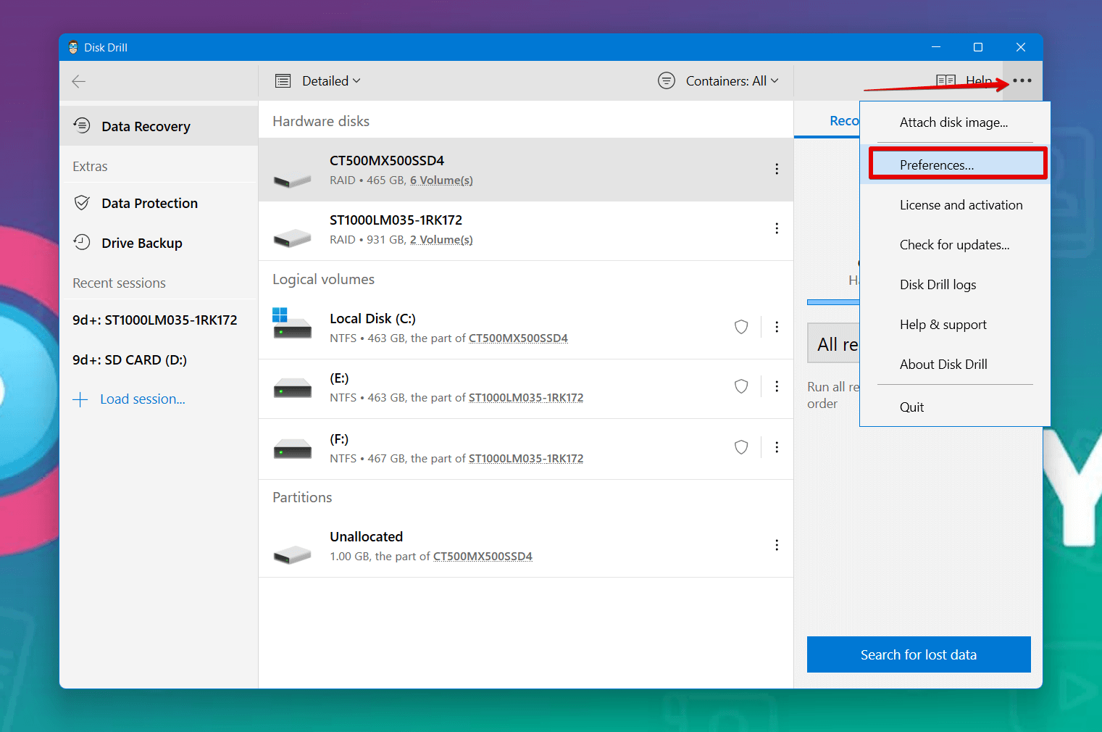Open License and activation menu entry
The image size is (1102, 732).
[x=955, y=205]
